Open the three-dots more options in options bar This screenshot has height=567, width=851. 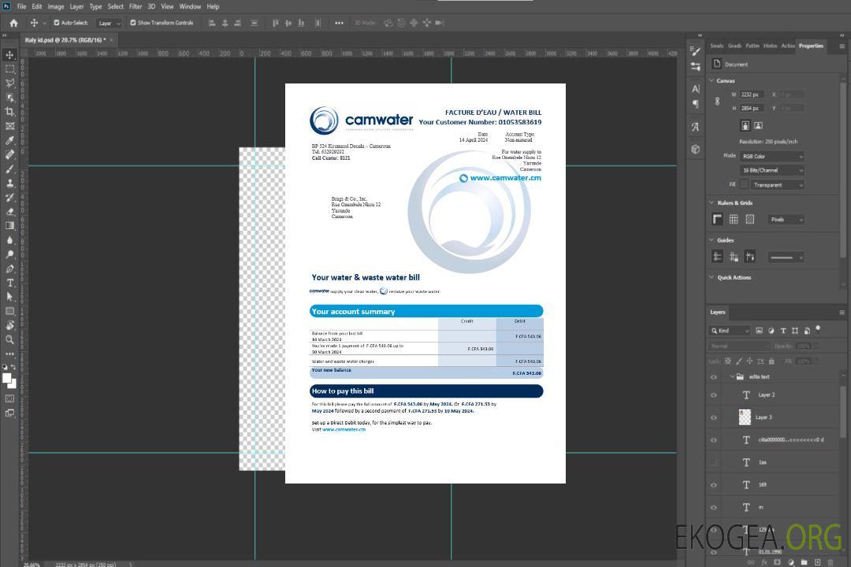339,23
